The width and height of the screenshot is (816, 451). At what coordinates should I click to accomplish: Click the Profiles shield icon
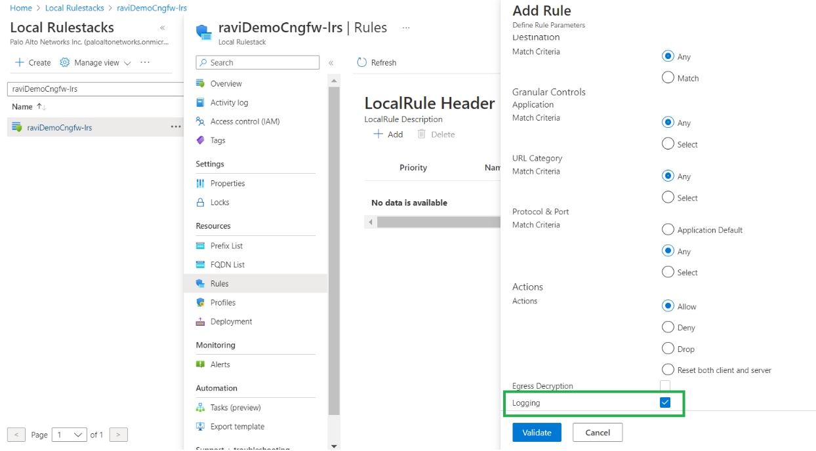point(201,303)
